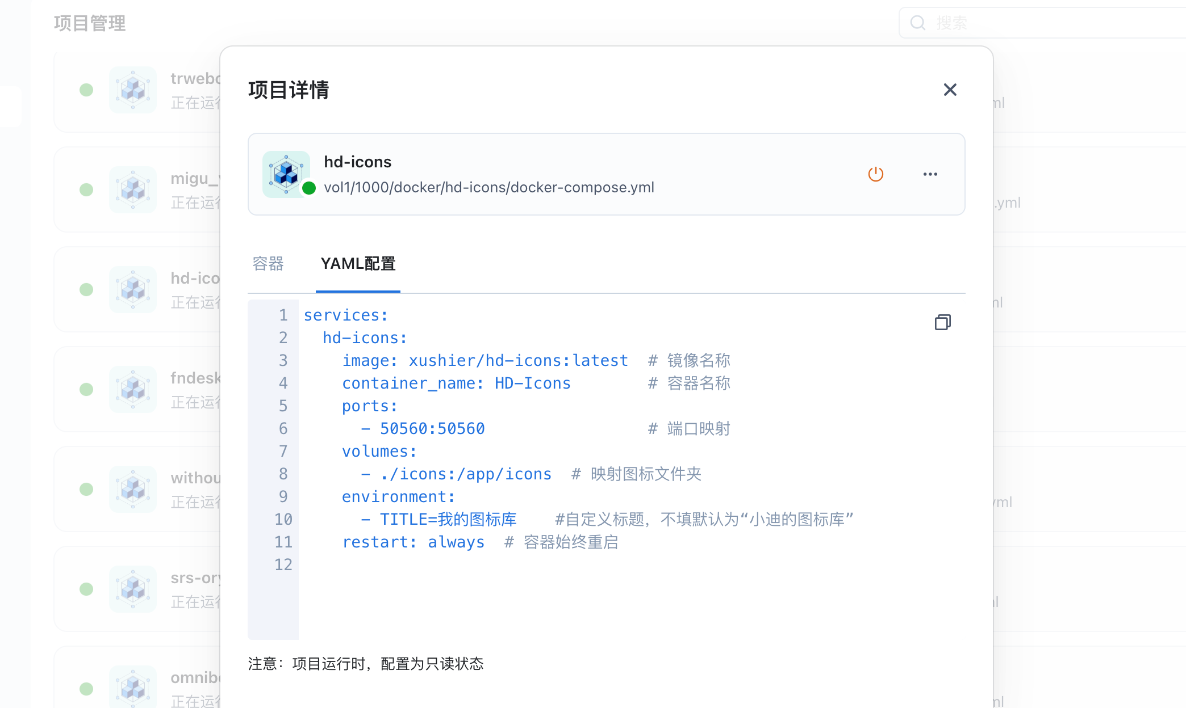Select the YAML配置 tab
This screenshot has height=708, width=1186.
(358, 264)
